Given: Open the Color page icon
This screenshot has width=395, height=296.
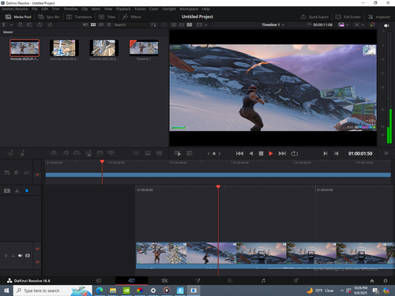Looking at the screenshot, I should point(230,281).
